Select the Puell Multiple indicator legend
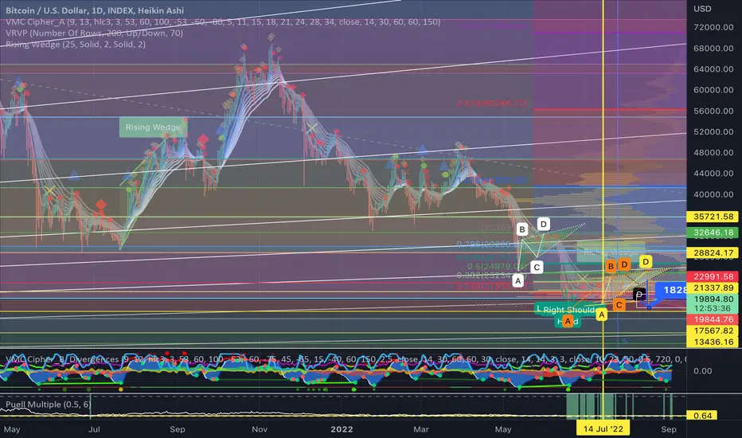The width and height of the screenshot is (742, 438). click(48, 405)
